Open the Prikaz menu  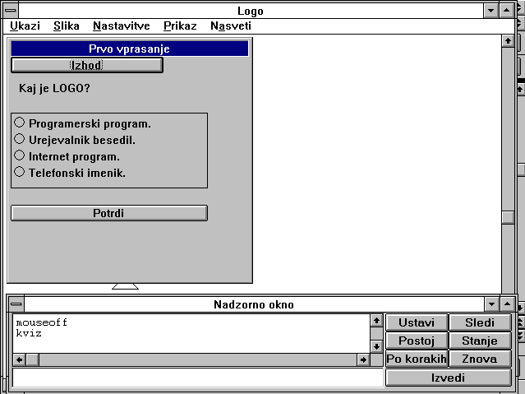coord(180,25)
